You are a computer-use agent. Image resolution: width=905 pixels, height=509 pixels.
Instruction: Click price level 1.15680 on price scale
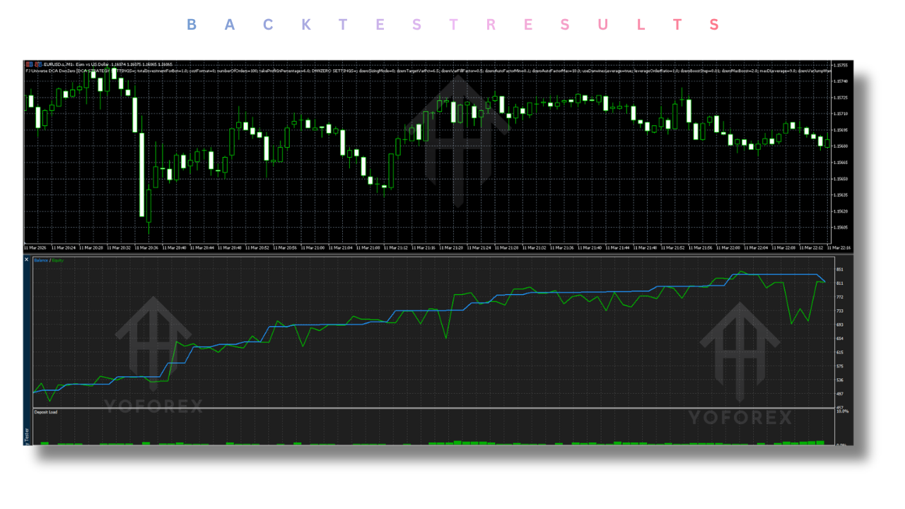pos(841,146)
